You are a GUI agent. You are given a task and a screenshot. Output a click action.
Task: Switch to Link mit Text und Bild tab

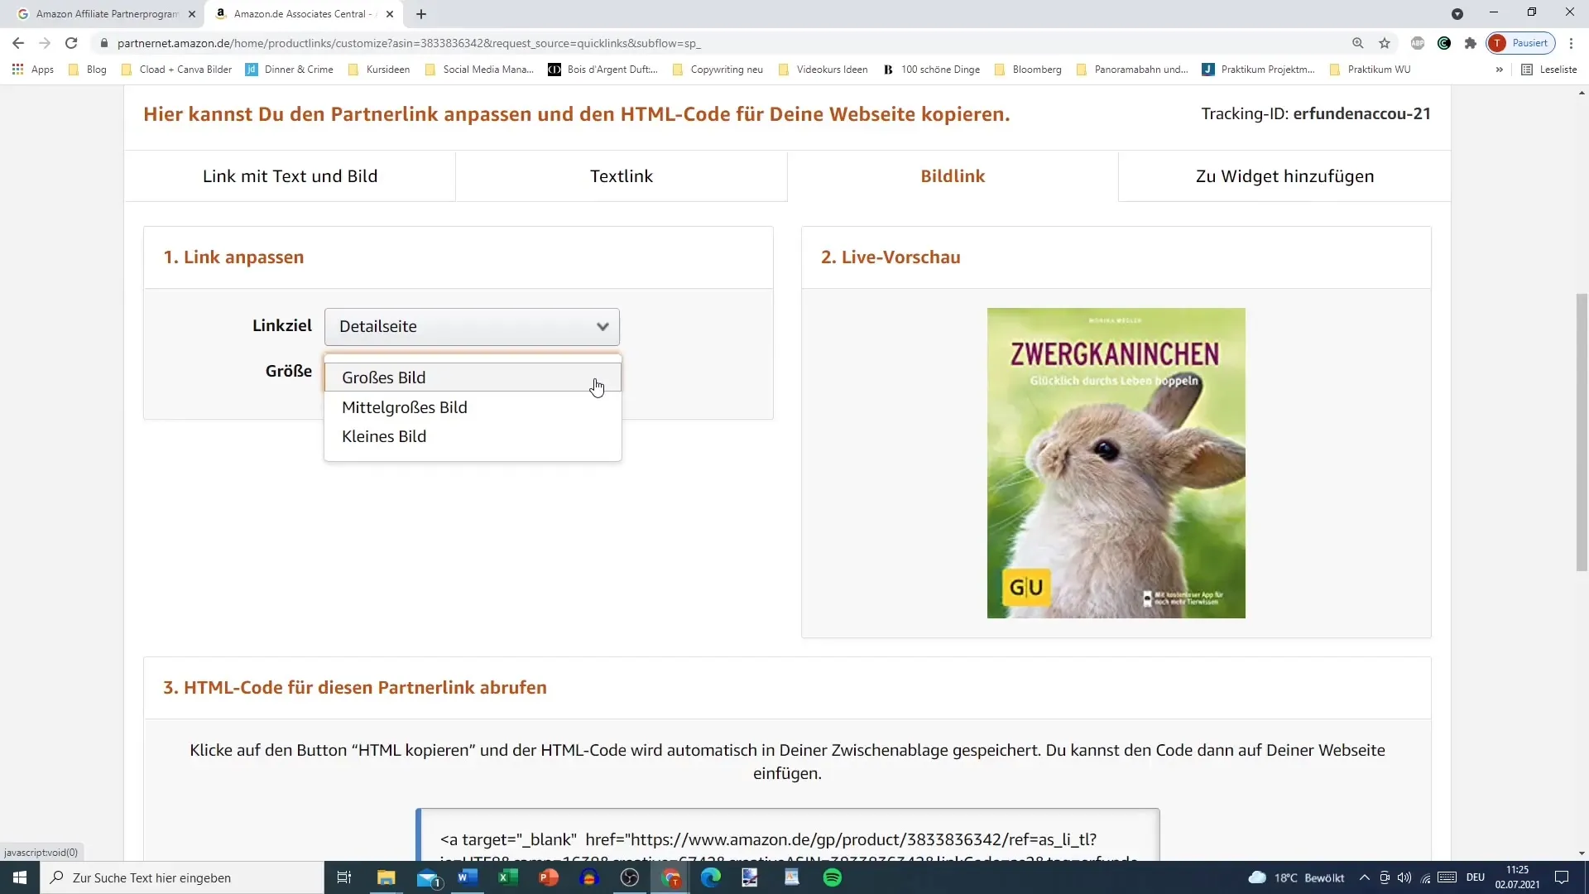(x=290, y=176)
